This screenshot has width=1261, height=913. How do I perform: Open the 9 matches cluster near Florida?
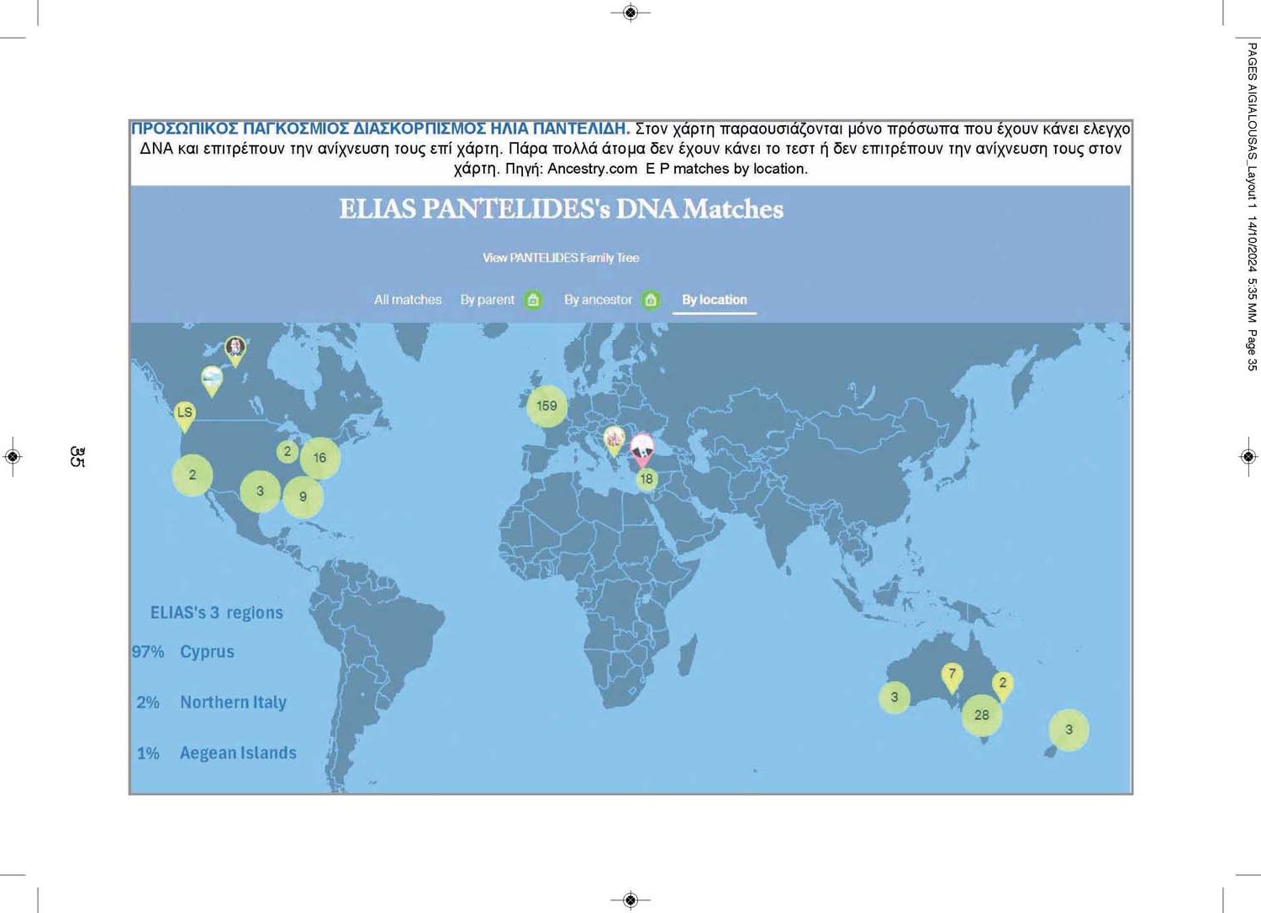pos(303,497)
